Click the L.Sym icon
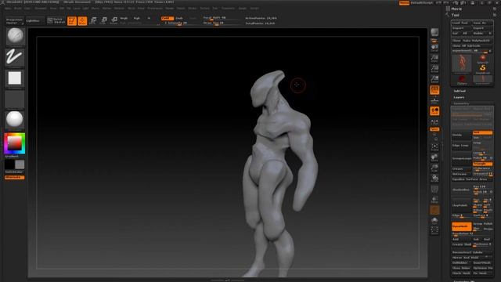The image size is (501, 282). (434, 121)
